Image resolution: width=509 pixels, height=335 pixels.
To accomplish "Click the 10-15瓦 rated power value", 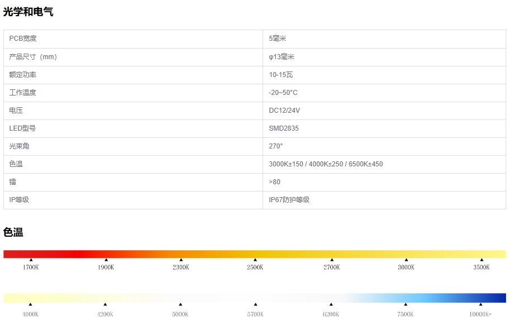I will tap(281, 75).
